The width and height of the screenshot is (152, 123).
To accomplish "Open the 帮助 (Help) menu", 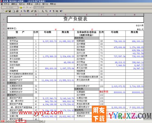I will pos(53,4).
